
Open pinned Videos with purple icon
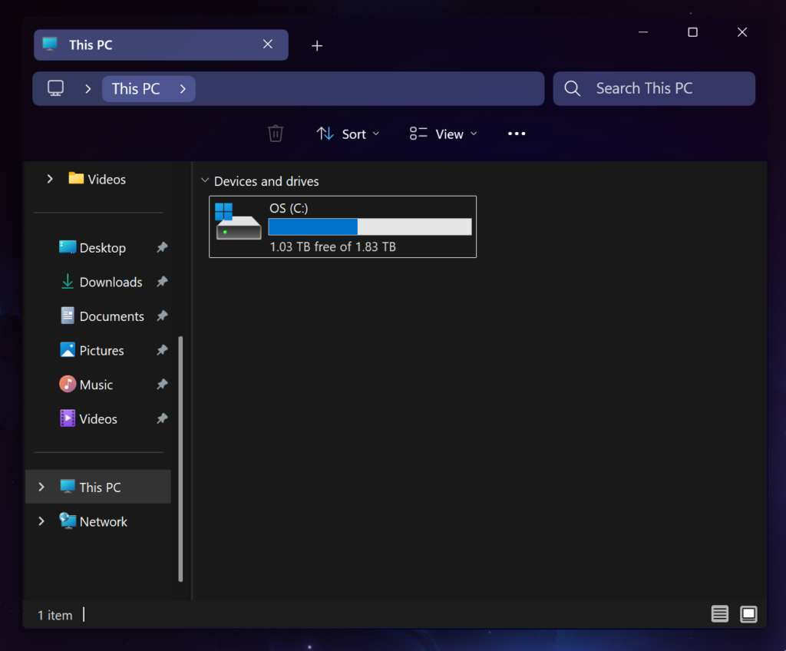point(88,419)
